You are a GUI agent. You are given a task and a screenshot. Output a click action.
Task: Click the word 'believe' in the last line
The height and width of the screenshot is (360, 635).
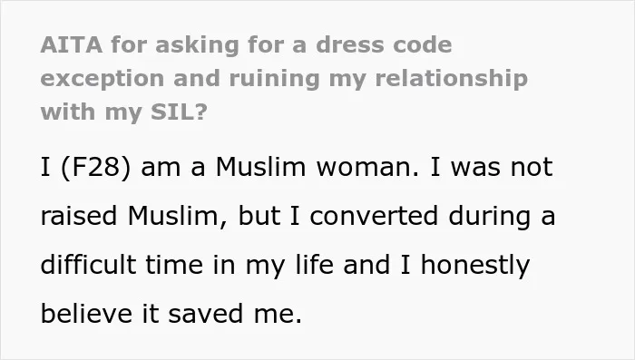pyautogui.click(x=86, y=314)
